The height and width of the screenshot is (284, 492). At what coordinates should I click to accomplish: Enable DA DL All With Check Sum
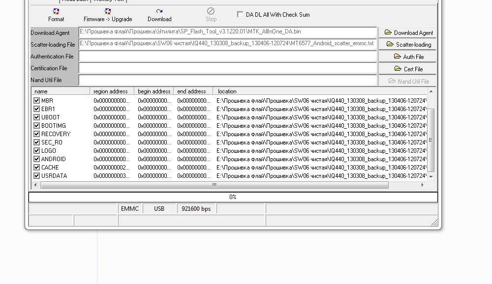click(240, 15)
